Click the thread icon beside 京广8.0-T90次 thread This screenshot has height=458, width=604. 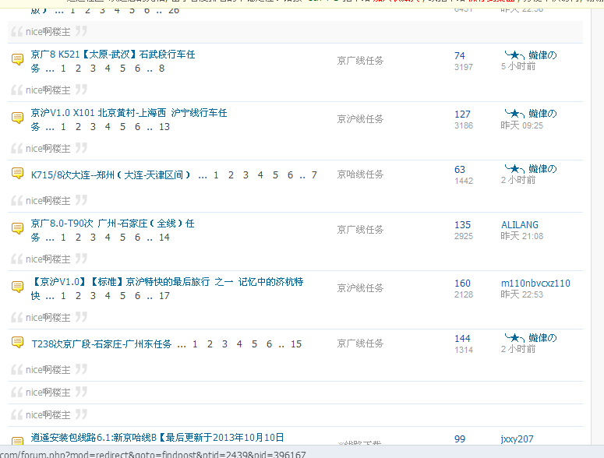[x=17, y=228]
